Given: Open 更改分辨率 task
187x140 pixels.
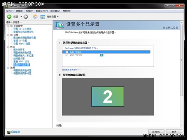Looking at the screenshot, I should pyautogui.click(x=19, y=50).
